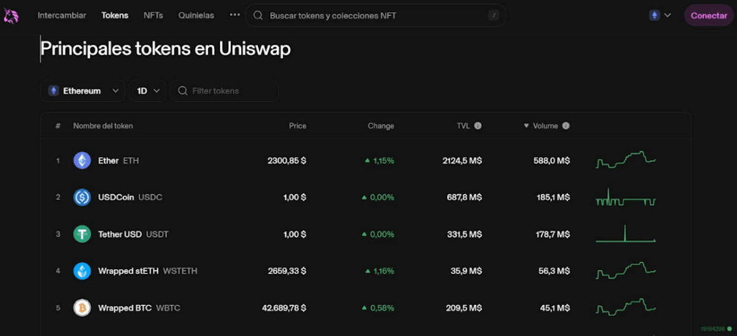This screenshot has width=737, height=336.
Task: Click the Wrapped BTC token logo
Action: tap(82, 308)
